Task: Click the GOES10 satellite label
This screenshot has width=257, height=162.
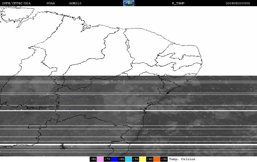Action: pyautogui.click(x=75, y=3)
